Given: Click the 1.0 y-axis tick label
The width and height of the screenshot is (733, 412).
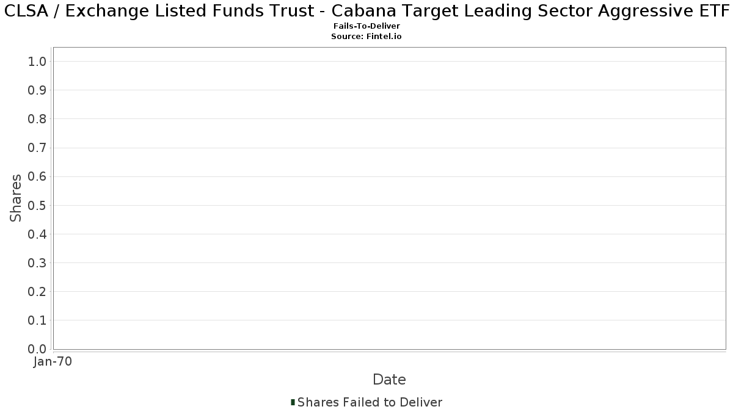Looking at the screenshot, I should (37, 61).
